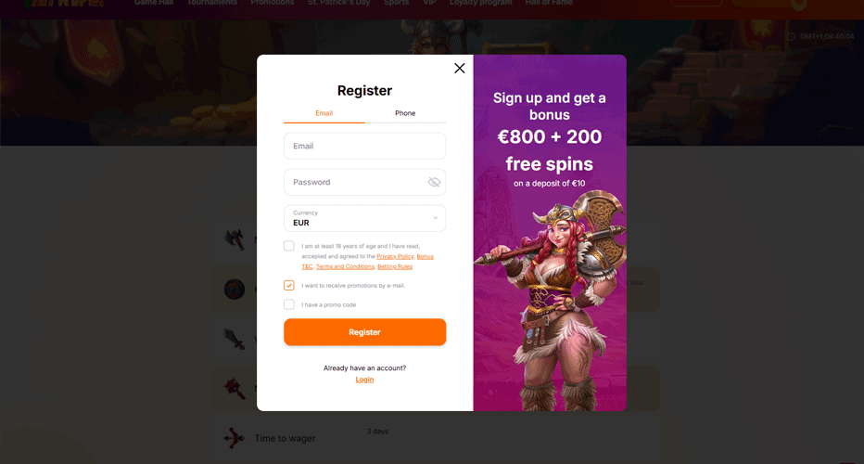Image resolution: width=864 pixels, height=464 pixels.
Task: Check the age confirmation checkbox
Action: tap(288, 246)
